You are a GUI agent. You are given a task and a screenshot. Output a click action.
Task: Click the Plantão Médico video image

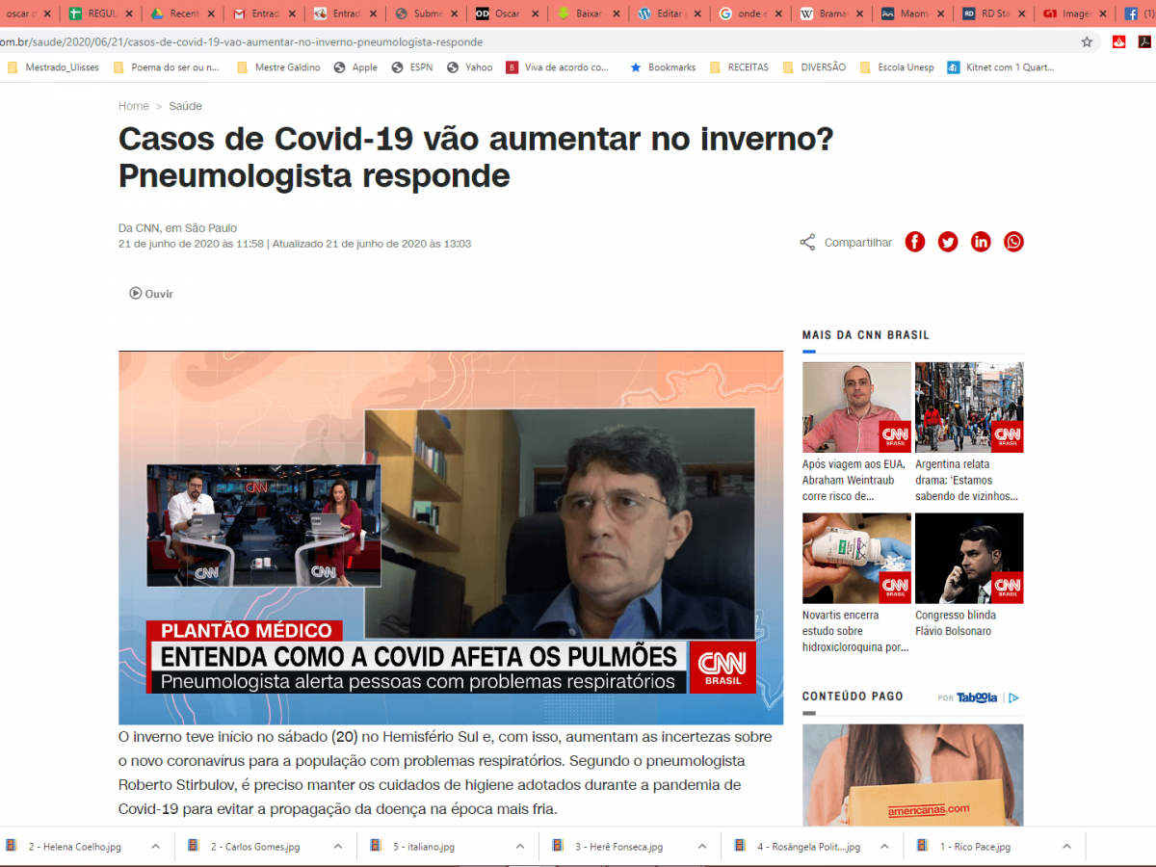[451, 538]
